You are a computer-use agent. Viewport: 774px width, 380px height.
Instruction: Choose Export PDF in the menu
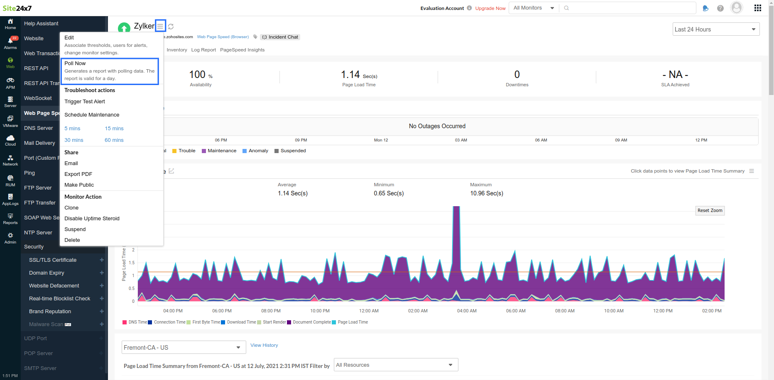(78, 174)
